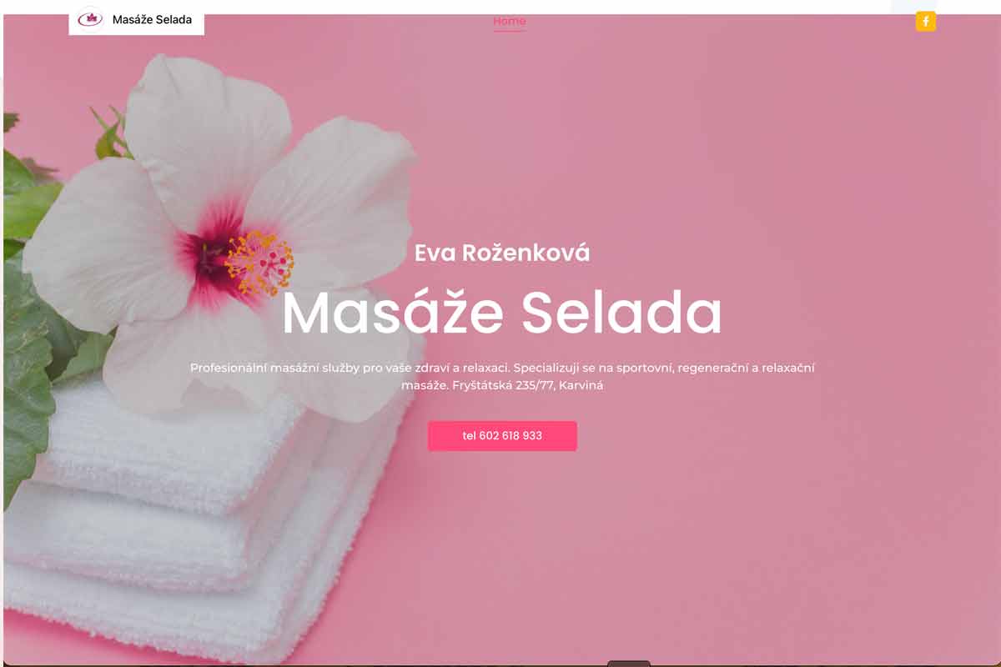Click the Fryštátská 235/77, Karviná address text
This screenshot has height=667, width=1001.
tap(529, 386)
